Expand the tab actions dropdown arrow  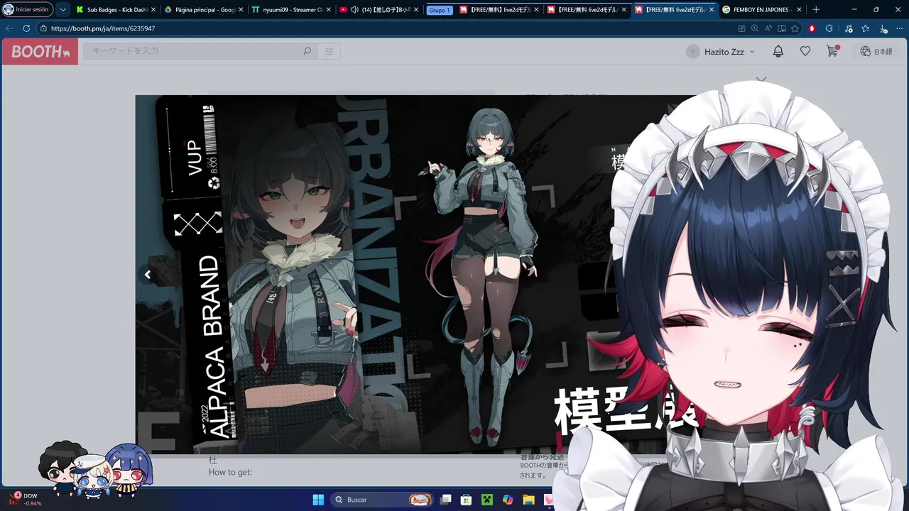[62, 9]
